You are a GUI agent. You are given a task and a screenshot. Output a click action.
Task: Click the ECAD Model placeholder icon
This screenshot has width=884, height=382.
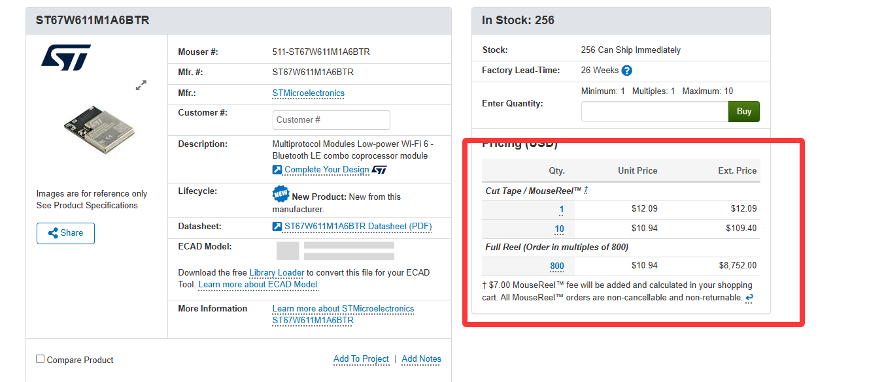click(x=288, y=251)
